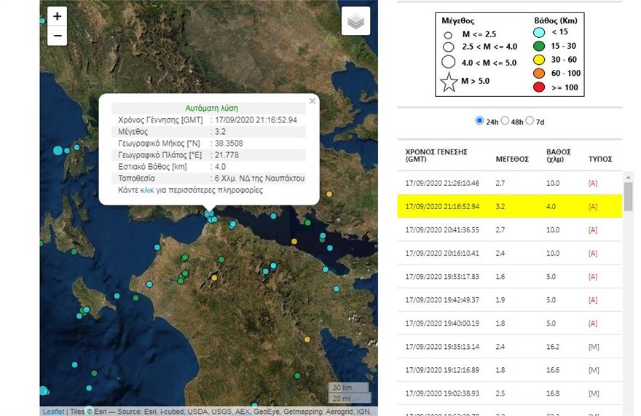
Task: Open the Leaflet attribution link
Action: point(53,412)
